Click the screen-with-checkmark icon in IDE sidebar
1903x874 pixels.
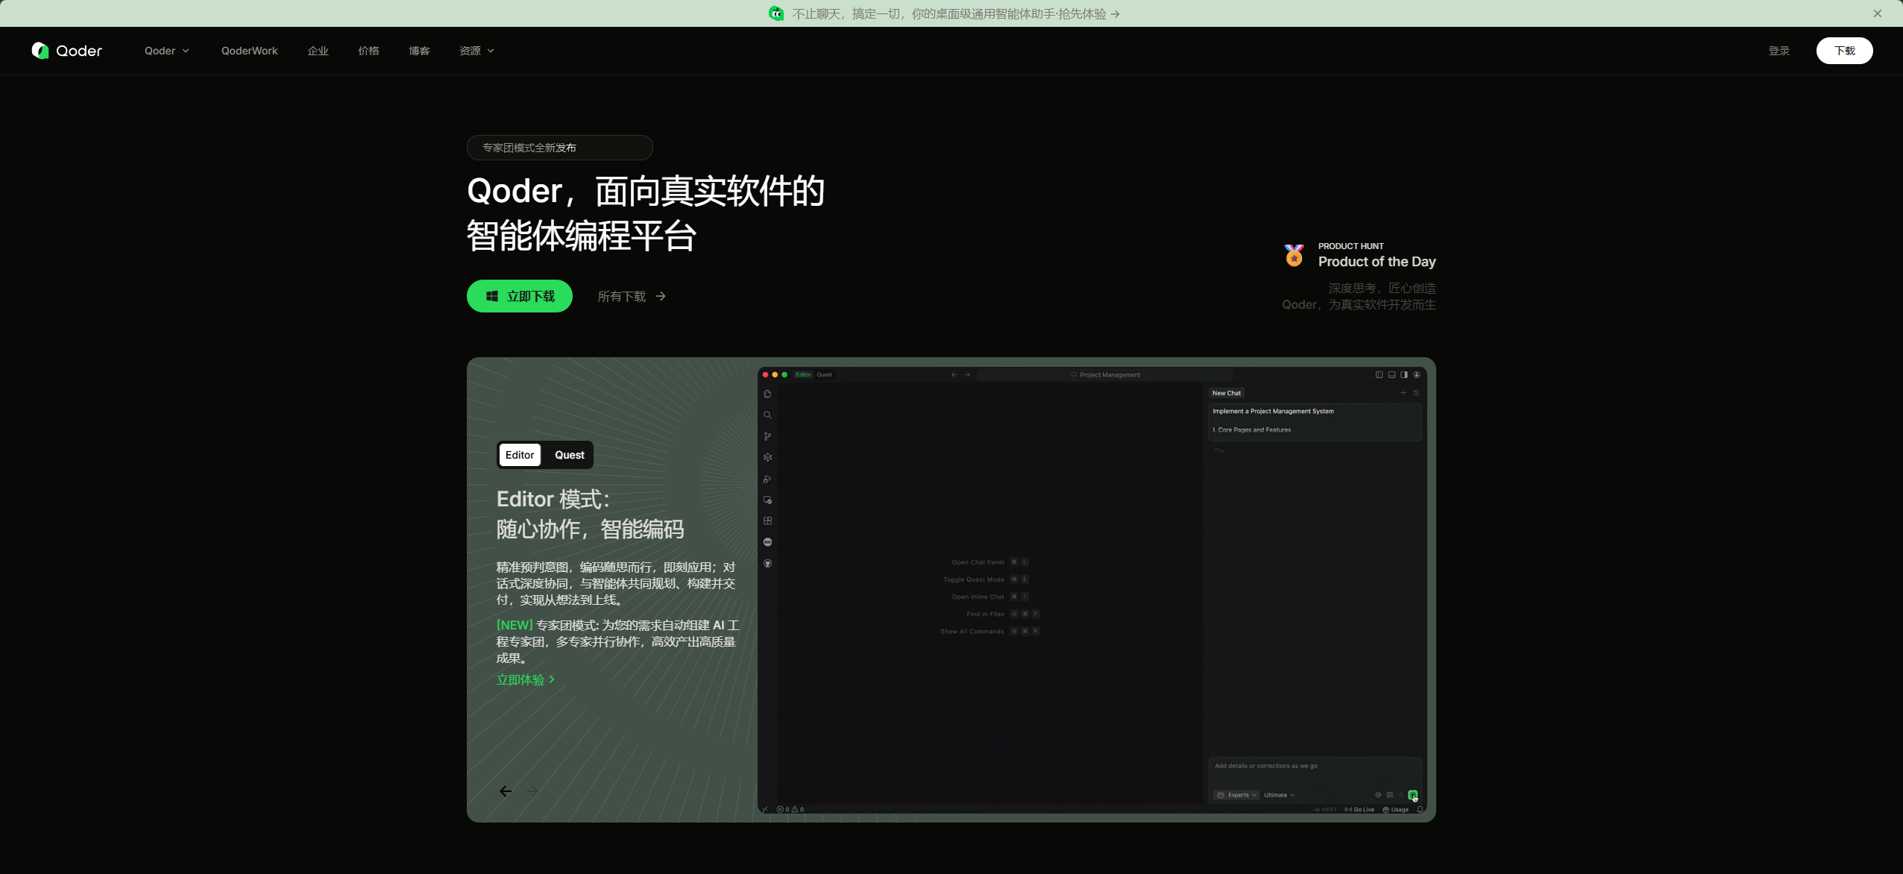[x=767, y=500]
